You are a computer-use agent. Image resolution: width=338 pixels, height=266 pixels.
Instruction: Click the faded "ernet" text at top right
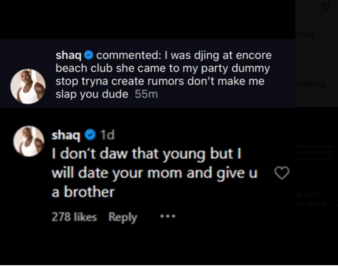tap(305, 35)
